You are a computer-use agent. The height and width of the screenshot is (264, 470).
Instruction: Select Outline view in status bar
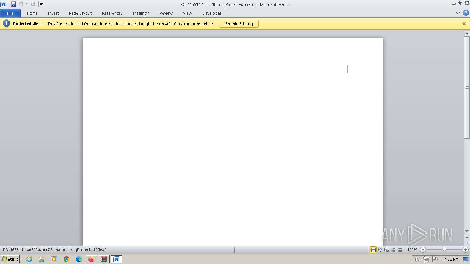[x=393, y=250]
